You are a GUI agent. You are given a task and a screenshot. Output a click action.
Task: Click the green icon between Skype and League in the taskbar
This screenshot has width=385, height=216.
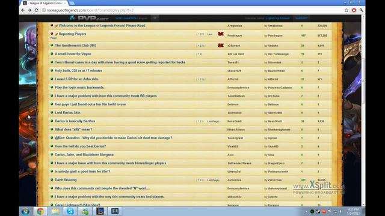point(85,211)
